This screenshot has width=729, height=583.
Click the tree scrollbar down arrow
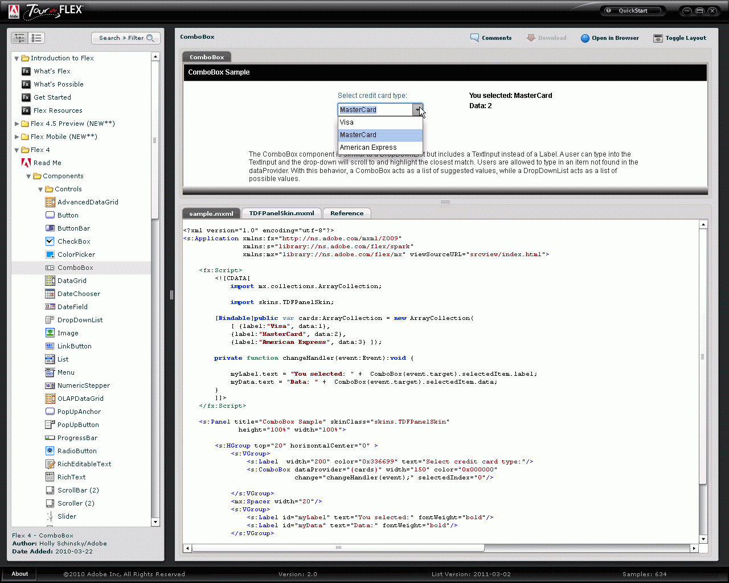pyautogui.click(x=155, y=522)
